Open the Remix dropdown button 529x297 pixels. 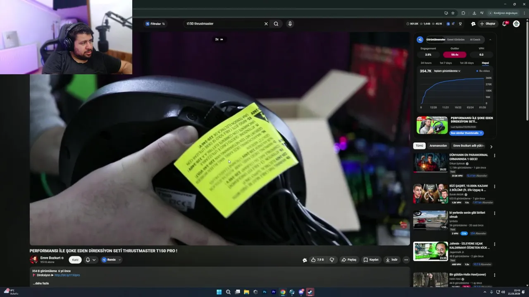click(111, 260)
